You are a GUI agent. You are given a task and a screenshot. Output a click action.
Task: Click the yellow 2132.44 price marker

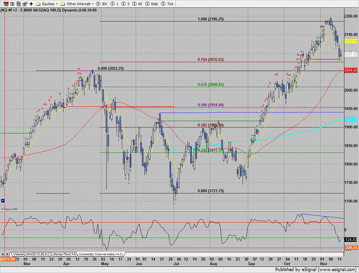pos(351,41)
